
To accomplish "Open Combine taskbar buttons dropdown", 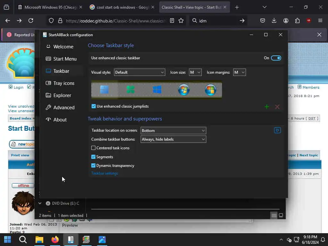I will click(173, 139).
